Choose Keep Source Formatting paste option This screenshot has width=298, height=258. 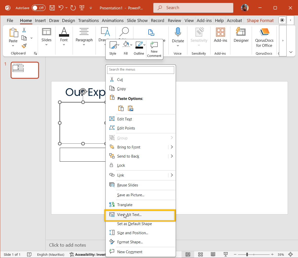click(121, 108)
